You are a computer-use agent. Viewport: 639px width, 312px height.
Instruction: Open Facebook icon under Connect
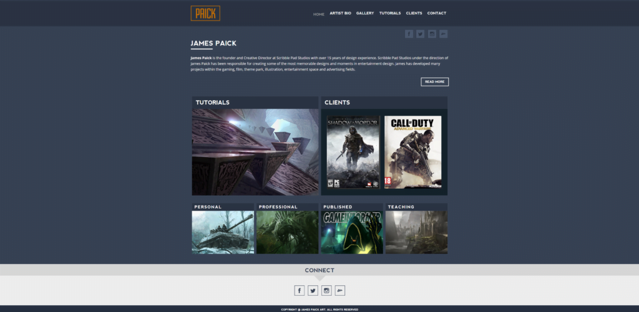point(300,290)
